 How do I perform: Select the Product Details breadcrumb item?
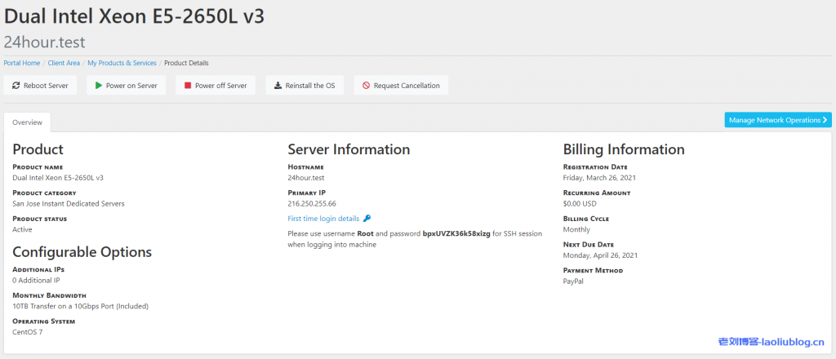pos(186,63)
